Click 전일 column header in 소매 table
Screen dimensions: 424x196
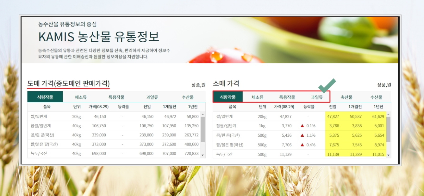[x=333, y=107]
